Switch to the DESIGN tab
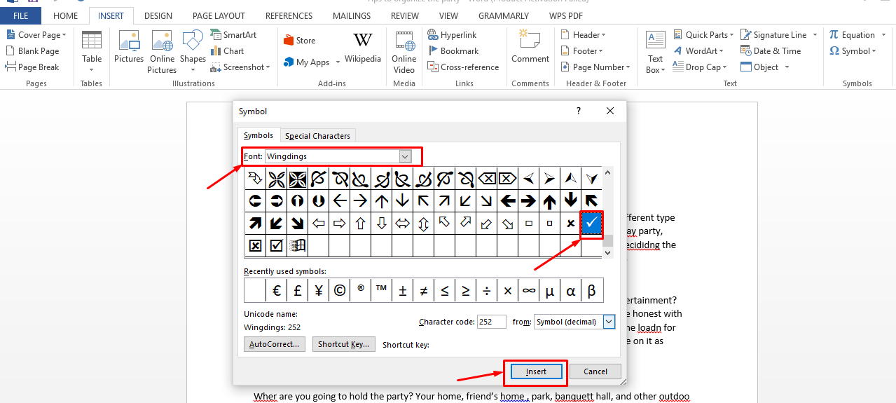The height and width of the screenshot is (403, 896). coord(158,15)
